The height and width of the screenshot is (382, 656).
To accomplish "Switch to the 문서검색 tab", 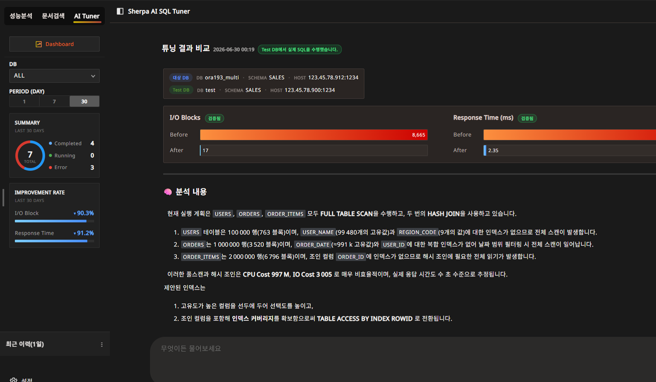I will [53, 16].
